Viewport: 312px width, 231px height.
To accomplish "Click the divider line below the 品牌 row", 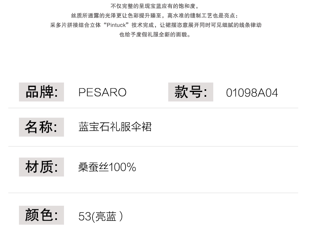I will pos(153,108).
